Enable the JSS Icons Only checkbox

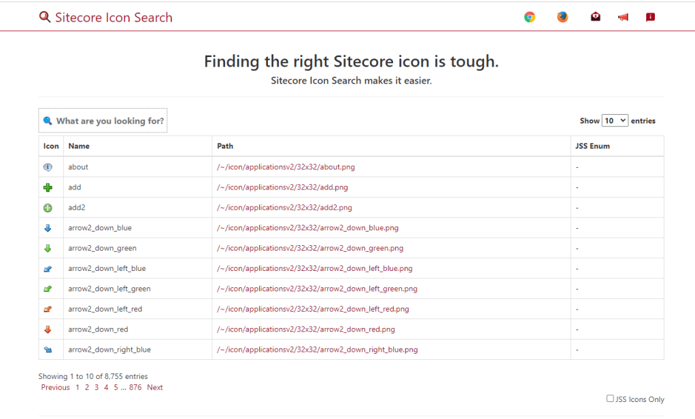tap(610, 399)
